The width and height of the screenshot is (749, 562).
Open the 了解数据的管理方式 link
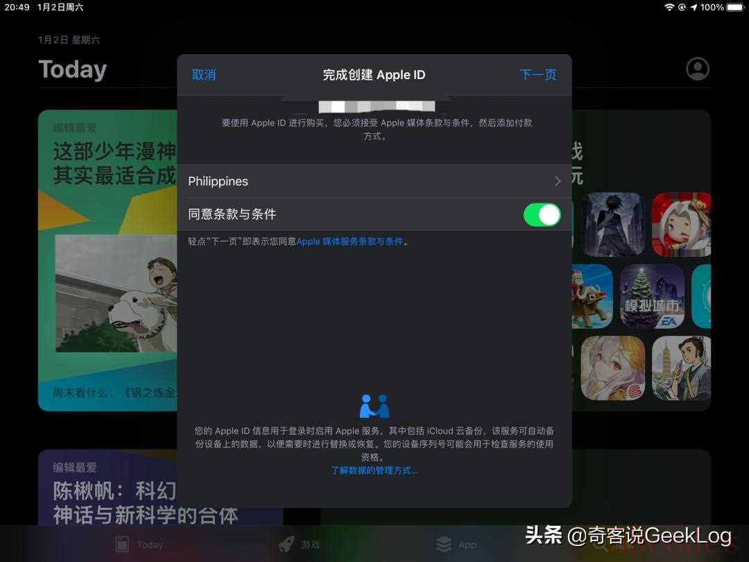[374, 470]
